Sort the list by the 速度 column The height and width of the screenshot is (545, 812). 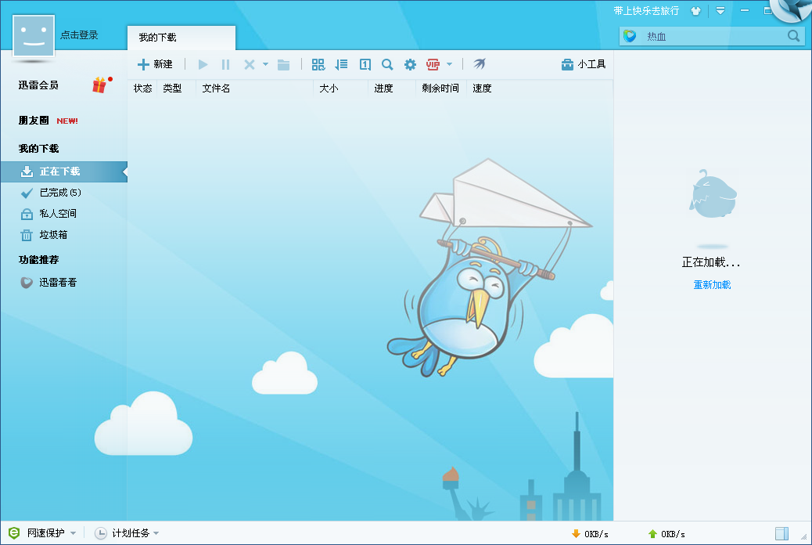pyautogui.click(x=482, y=88)
